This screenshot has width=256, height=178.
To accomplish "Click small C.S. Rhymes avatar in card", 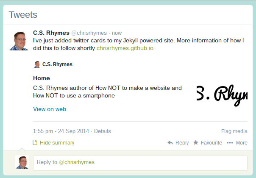I will pos(37,65).
